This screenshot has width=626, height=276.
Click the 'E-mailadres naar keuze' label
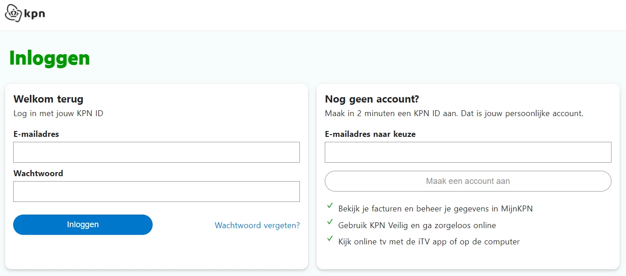(370, 134)
